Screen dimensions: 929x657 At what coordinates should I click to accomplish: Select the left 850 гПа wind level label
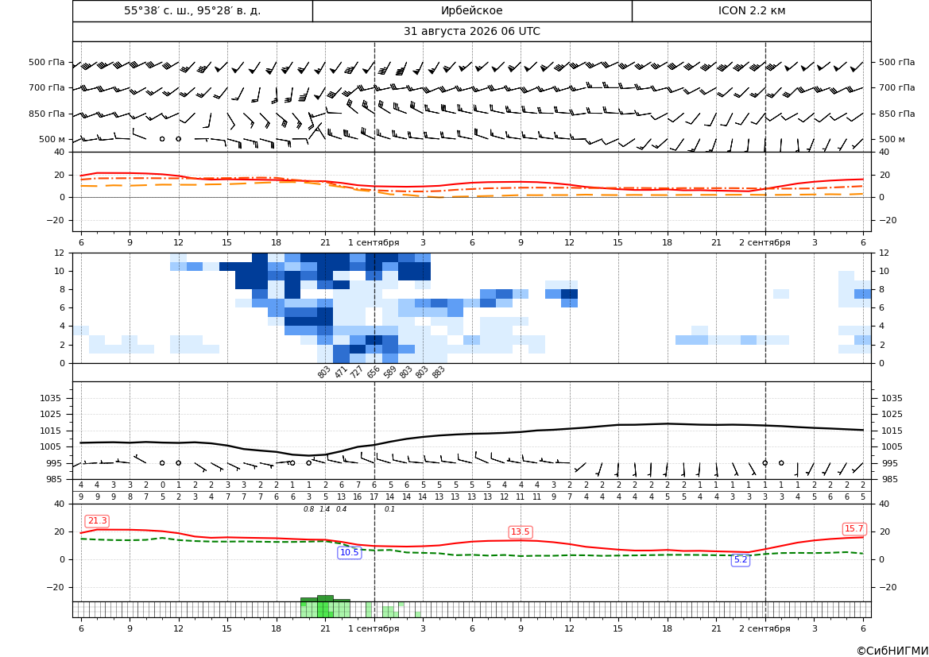47,114
